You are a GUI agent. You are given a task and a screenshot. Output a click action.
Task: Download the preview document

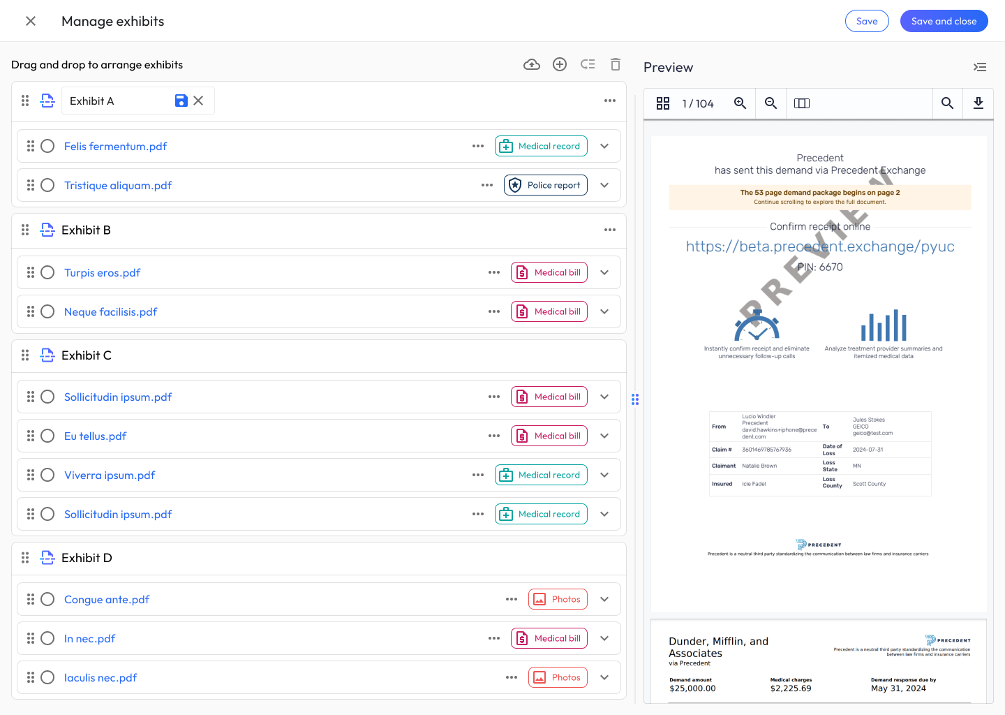pyautogui.click(x=978, y=103)
